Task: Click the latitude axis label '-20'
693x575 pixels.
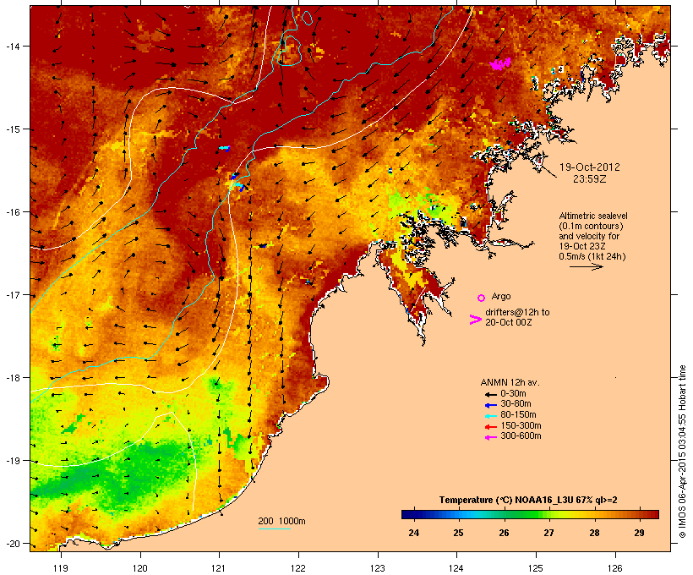Action: [x=12, y=544]
